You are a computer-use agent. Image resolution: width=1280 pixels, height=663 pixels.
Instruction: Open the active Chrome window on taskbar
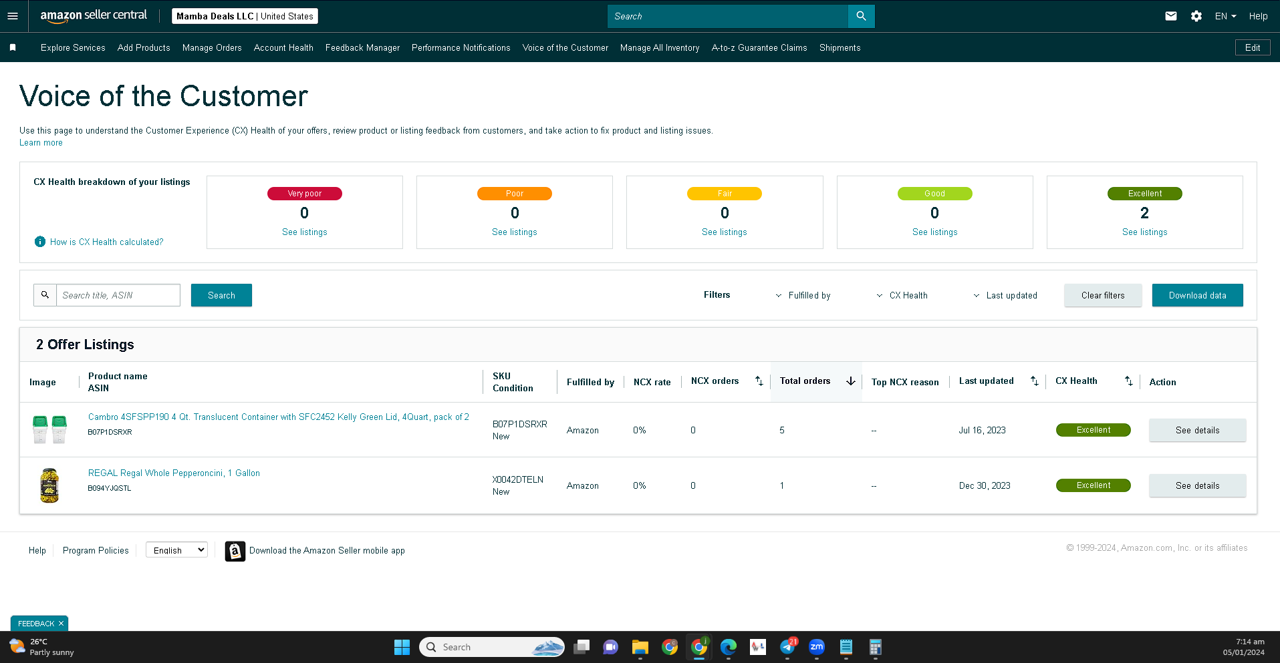(x=699, y=647)
